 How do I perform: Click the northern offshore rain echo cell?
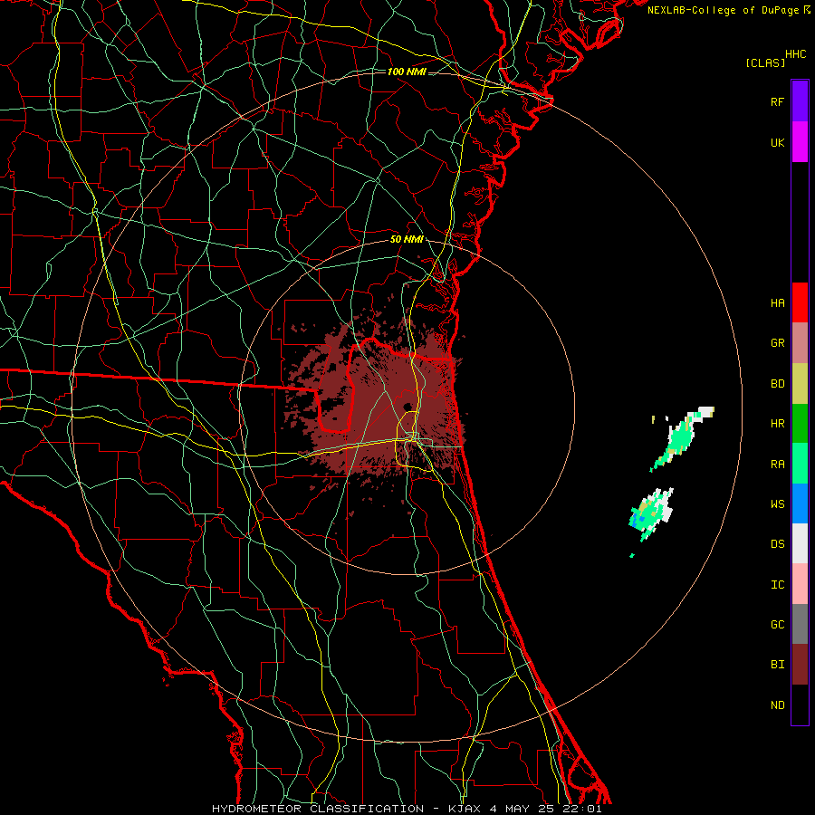pos(682,437)
